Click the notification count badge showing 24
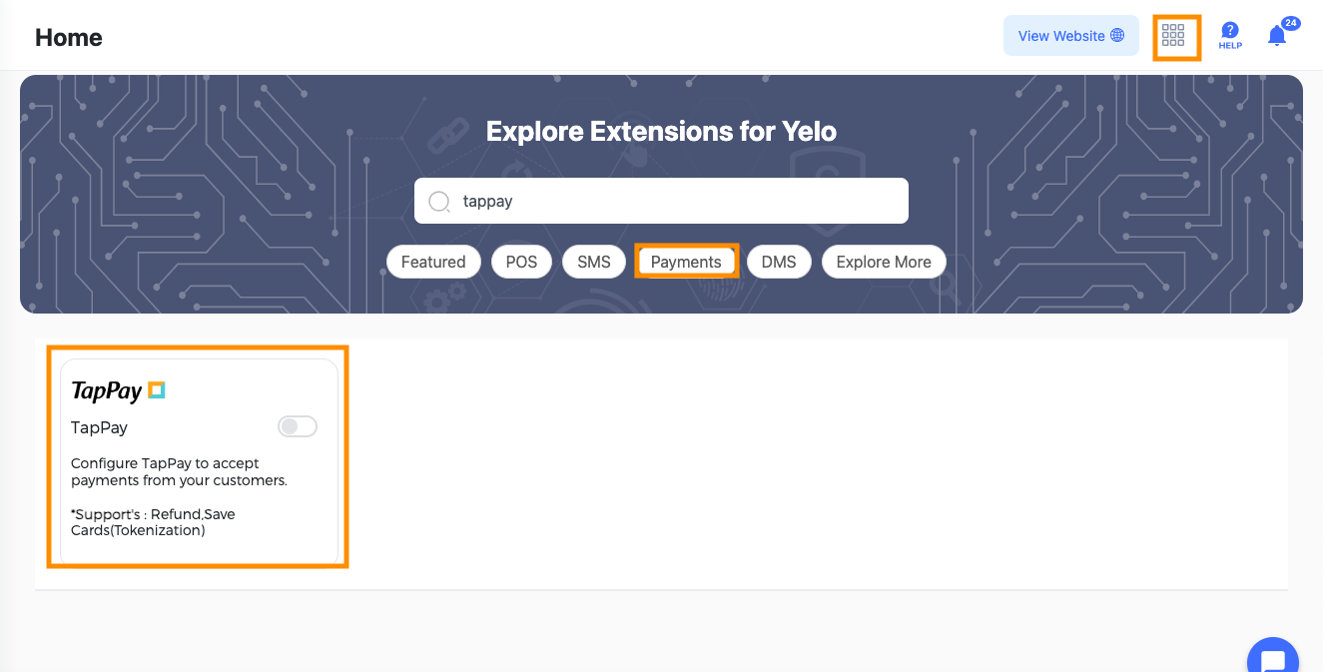Viewport: 1323px width, 672px height. [x=1290, y=23]
